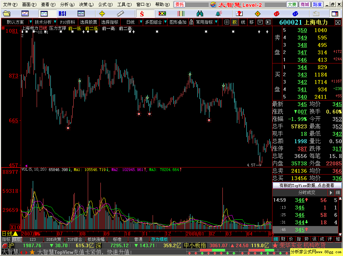The image size is (343, 256).
Task: Click the RSI indicator toolbar icon
Action: point(62,14)
